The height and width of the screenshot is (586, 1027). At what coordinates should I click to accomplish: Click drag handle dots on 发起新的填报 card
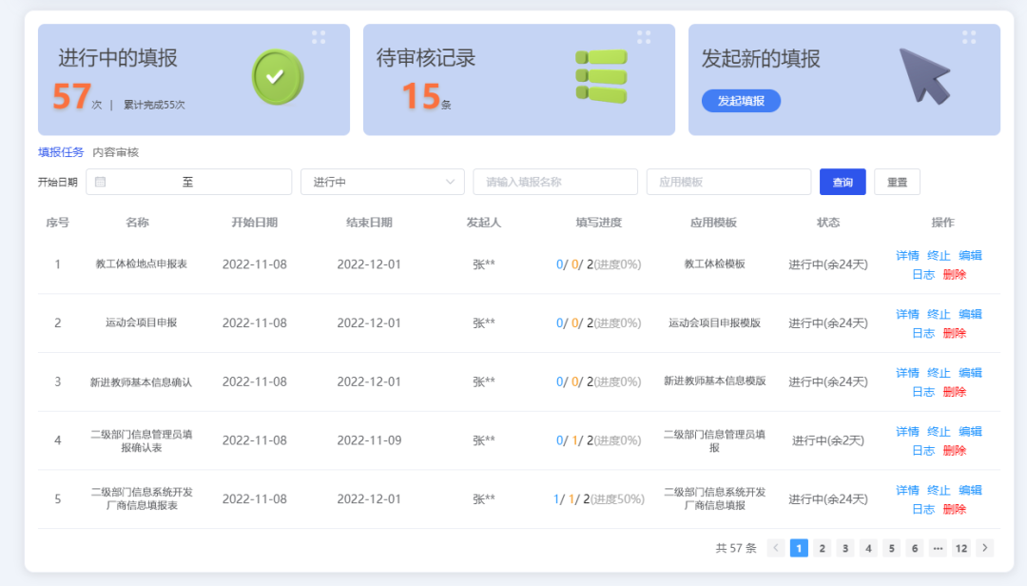coord(969,37)
